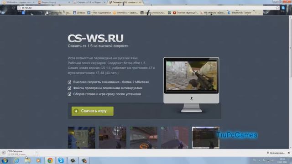Click the Файлы проверены антивирусами checkmark icon
The height and width of the screenshot is (164, 292).
tap(69, 88)
